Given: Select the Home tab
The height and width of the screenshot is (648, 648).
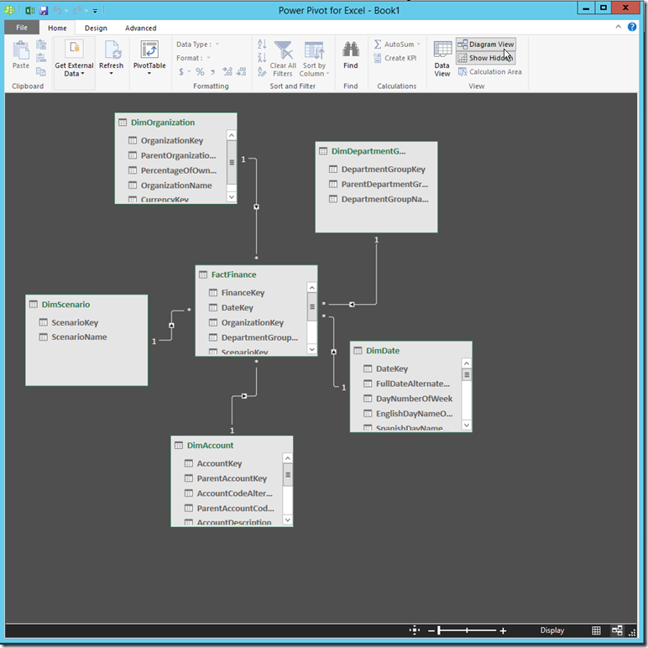Looking at the screenshot, I should pos(57,28).
